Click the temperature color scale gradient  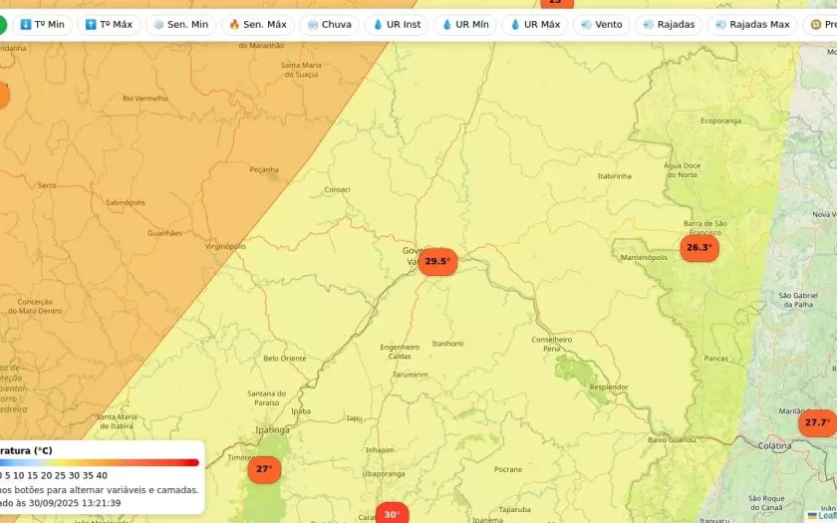(100, 462)
